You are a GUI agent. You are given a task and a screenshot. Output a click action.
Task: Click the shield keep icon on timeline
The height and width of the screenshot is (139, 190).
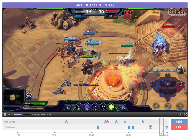167,127
